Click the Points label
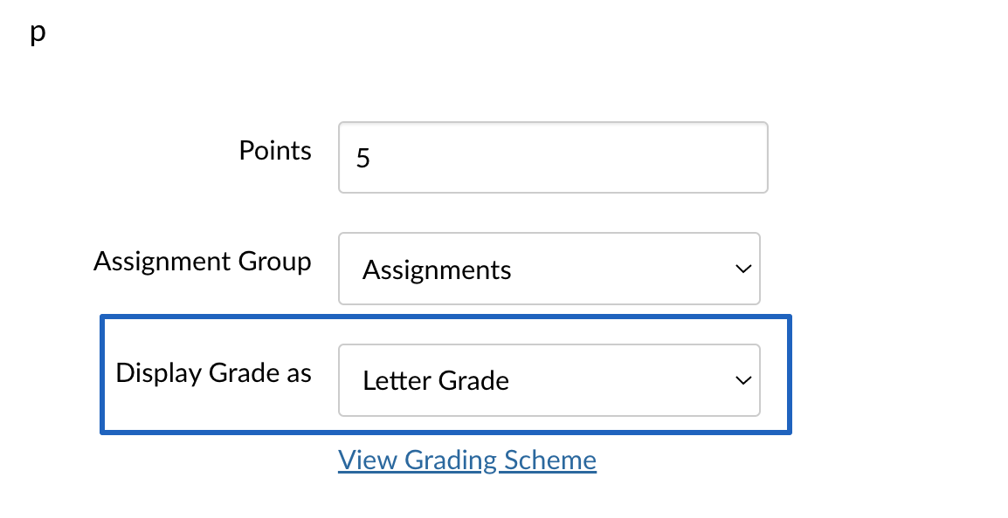The height and width of the screenshot is (518, 1008). tap(275, 151)
